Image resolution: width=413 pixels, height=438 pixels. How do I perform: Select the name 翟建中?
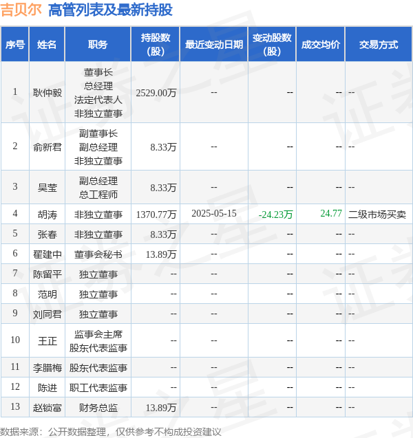point(47,254)
